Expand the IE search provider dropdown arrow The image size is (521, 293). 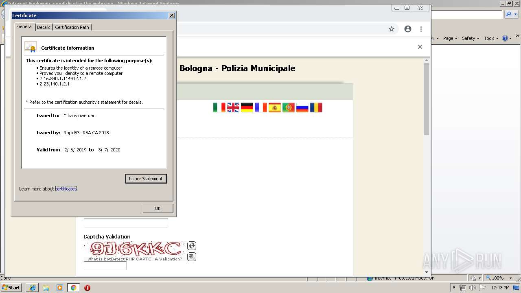[x=515, y=14]
